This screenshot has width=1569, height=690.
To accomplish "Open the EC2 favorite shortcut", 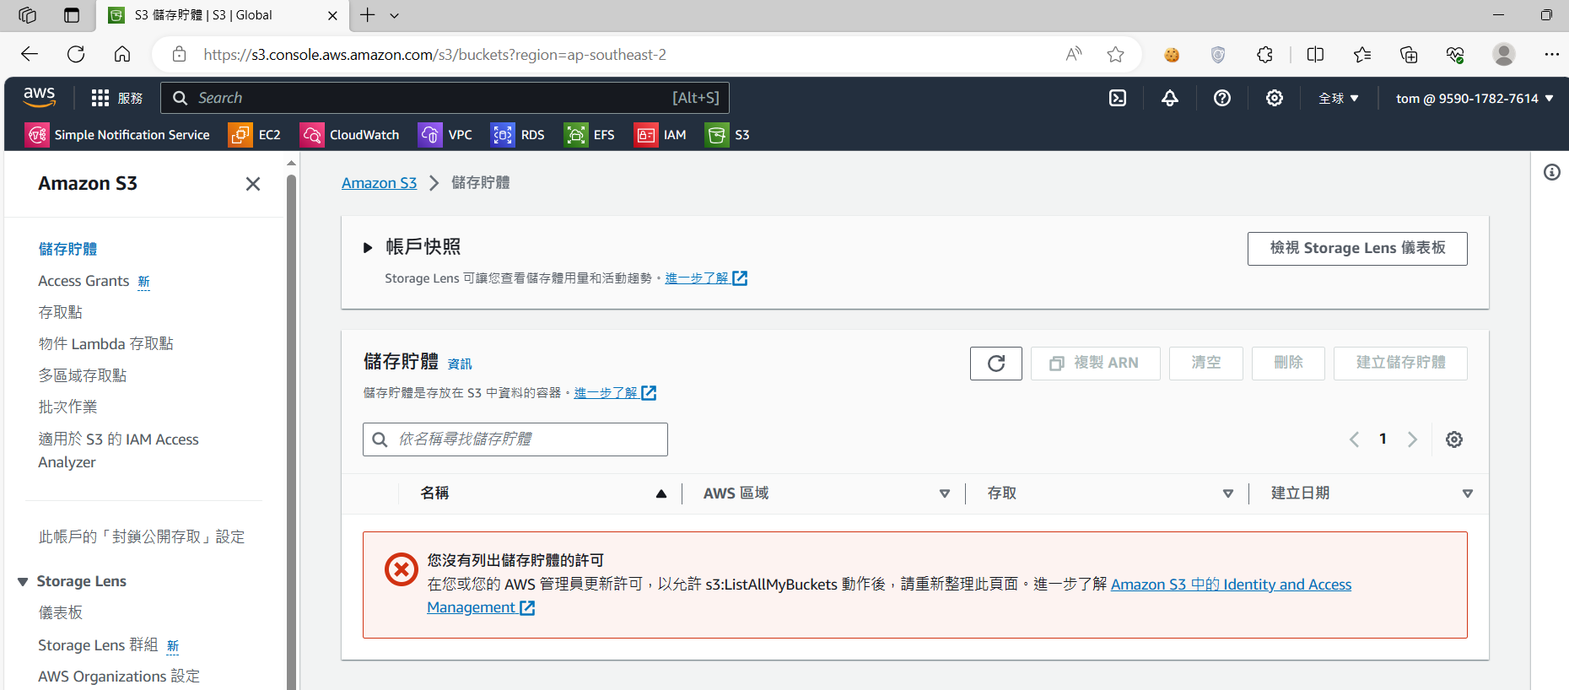I will tap(255, 135).
